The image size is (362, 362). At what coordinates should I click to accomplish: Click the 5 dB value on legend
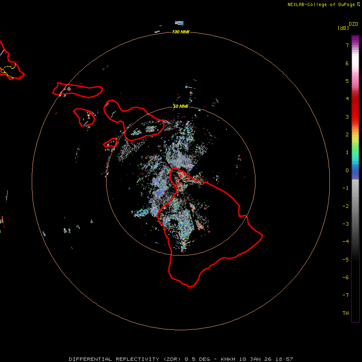point(347,81)
